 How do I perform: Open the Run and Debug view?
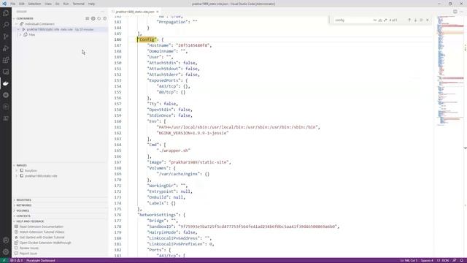coord(6,48)
